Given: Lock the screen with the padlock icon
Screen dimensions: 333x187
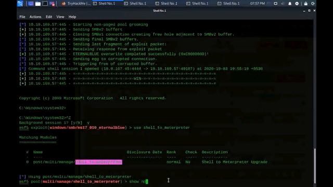Looking at the screenshot, I should click(x=305, y=4).
